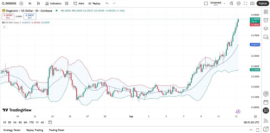This screenshot has height=133, width=270.
Task: Select the 1M time range
Action: [15, 122]
